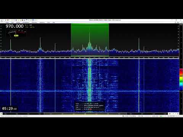Screen dimensions: 183x137
Task: Open the Home ribbon tab
Action: [7, 22]
